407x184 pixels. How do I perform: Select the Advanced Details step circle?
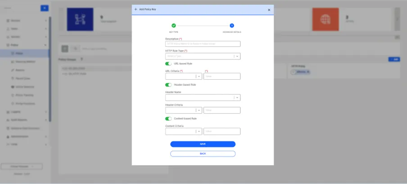pos(232,26)
